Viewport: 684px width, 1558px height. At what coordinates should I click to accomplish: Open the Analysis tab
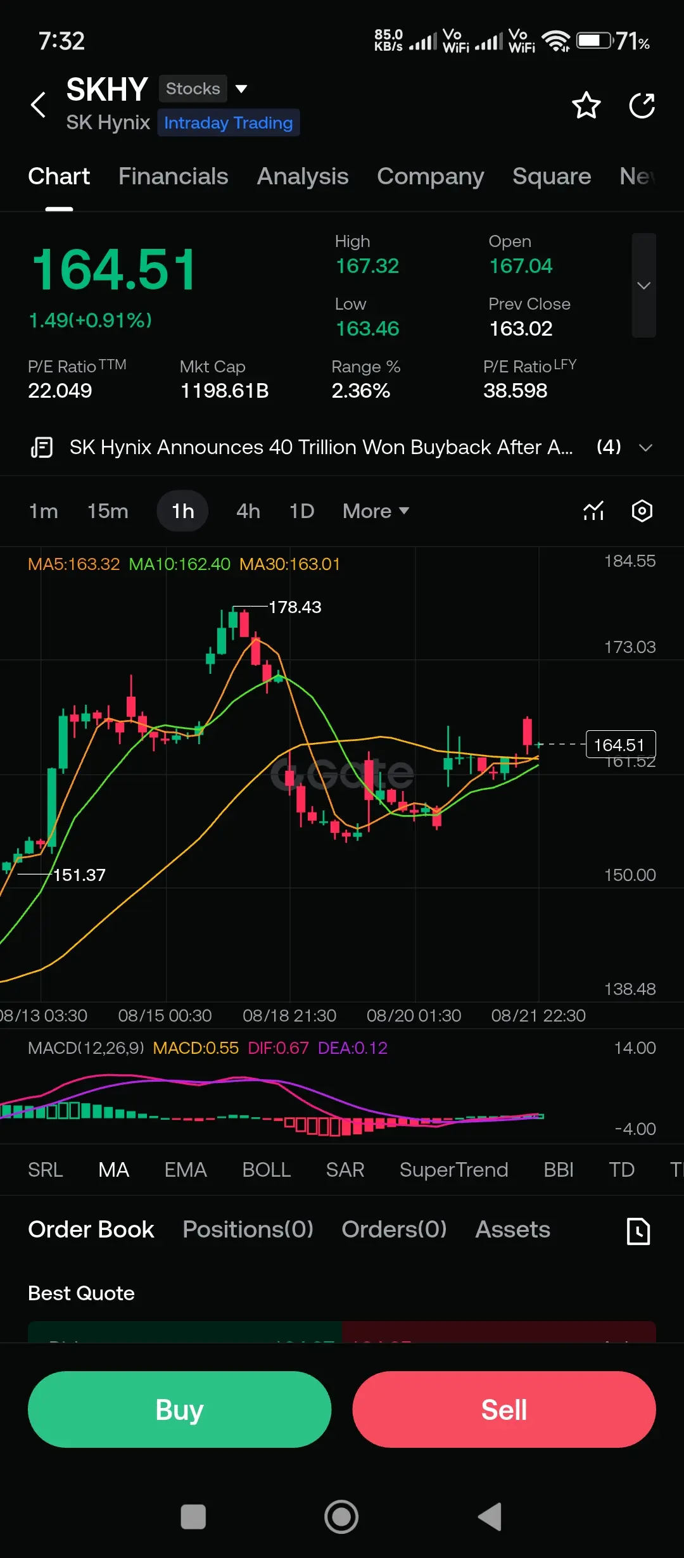(x=303, y=176)
